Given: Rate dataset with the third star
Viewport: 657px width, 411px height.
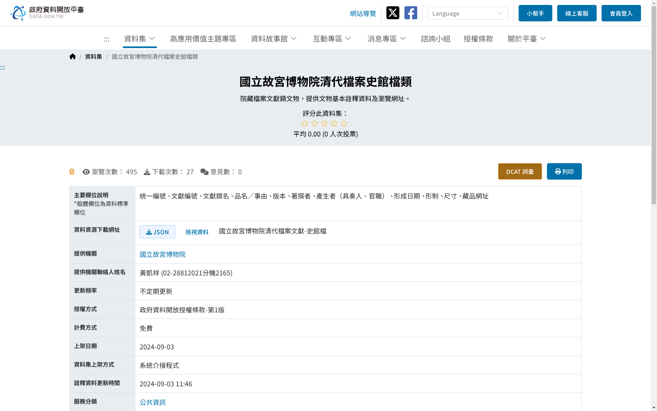Looking at the screenshot, I should (x=324, y=123).
